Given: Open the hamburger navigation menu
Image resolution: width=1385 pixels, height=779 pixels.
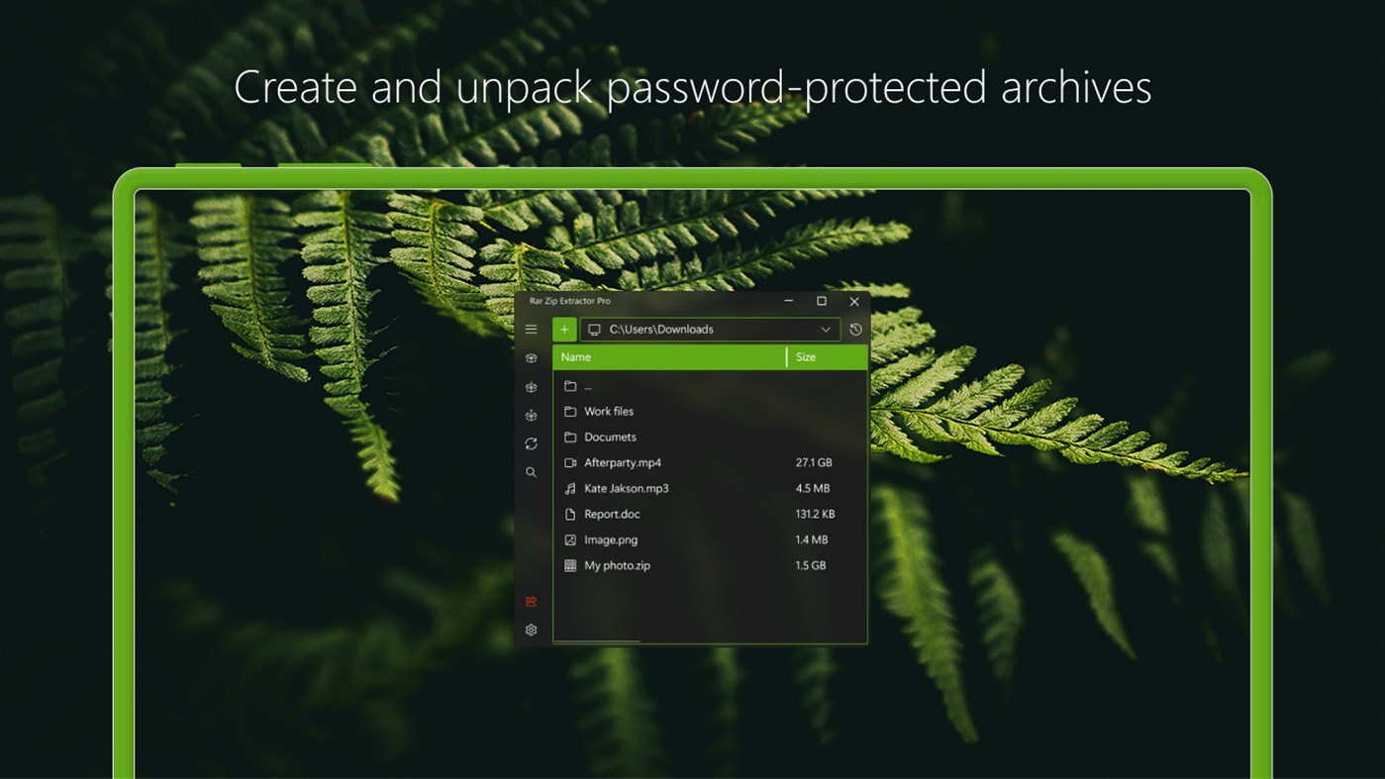Looking at the screenshot, I should [x=531, y=329].
